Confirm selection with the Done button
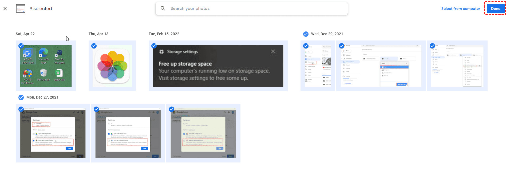 point(495,9)
